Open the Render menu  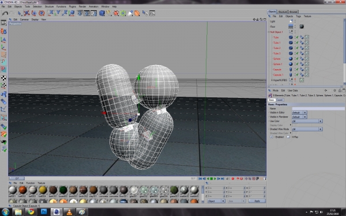(x=82, y=6)
